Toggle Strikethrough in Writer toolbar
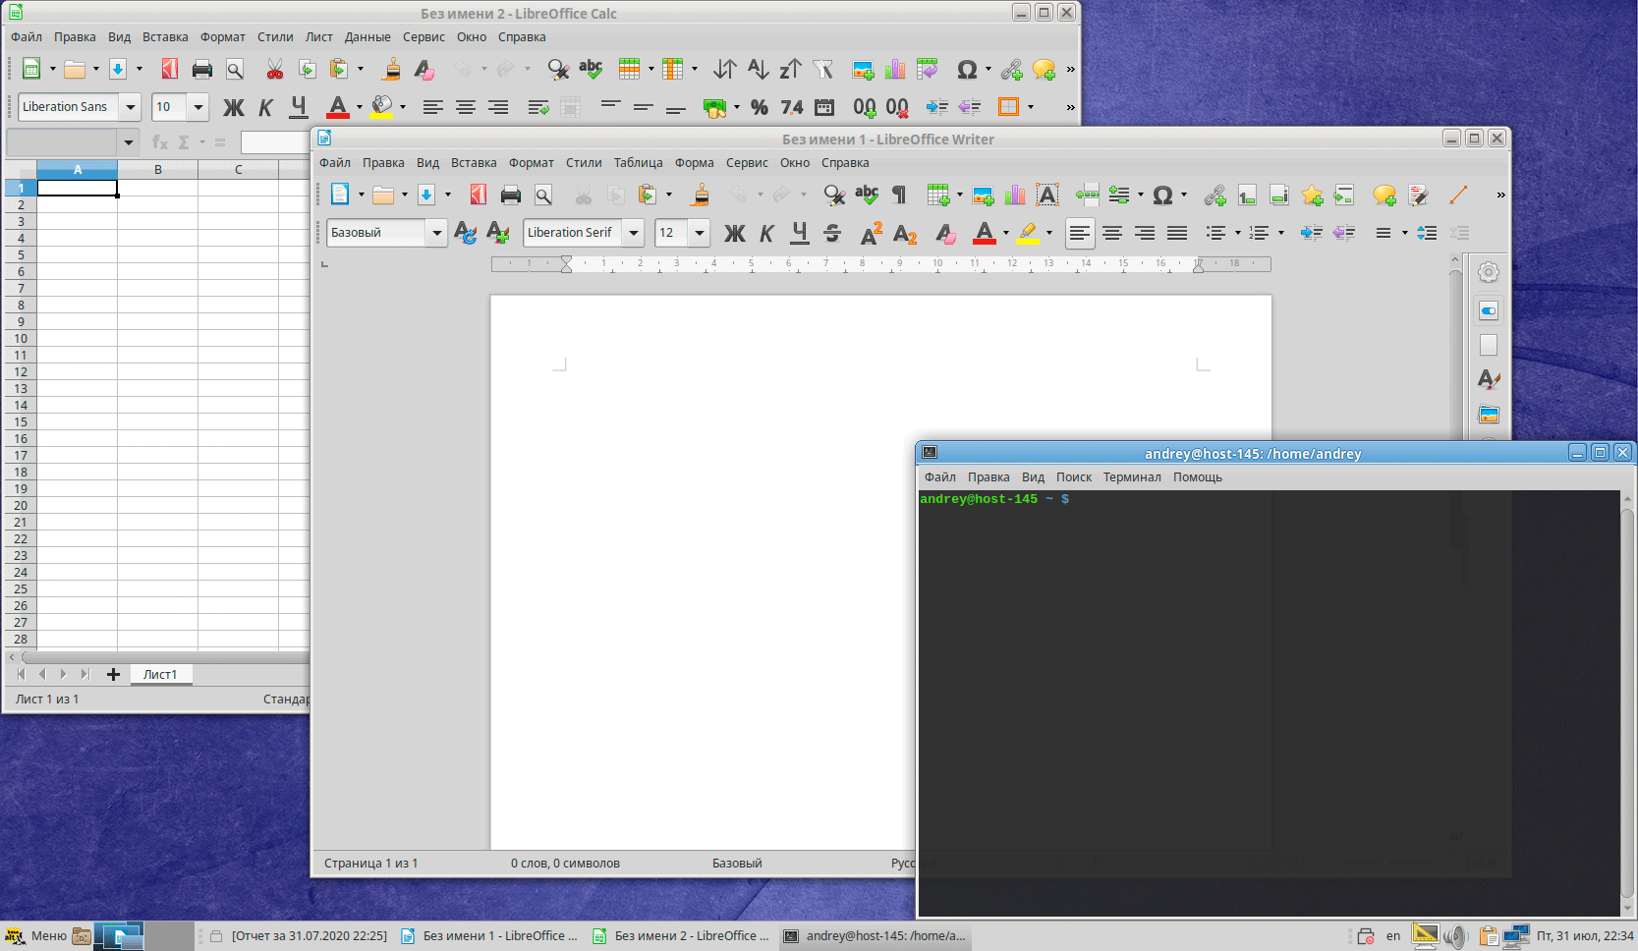 (832, 233)
